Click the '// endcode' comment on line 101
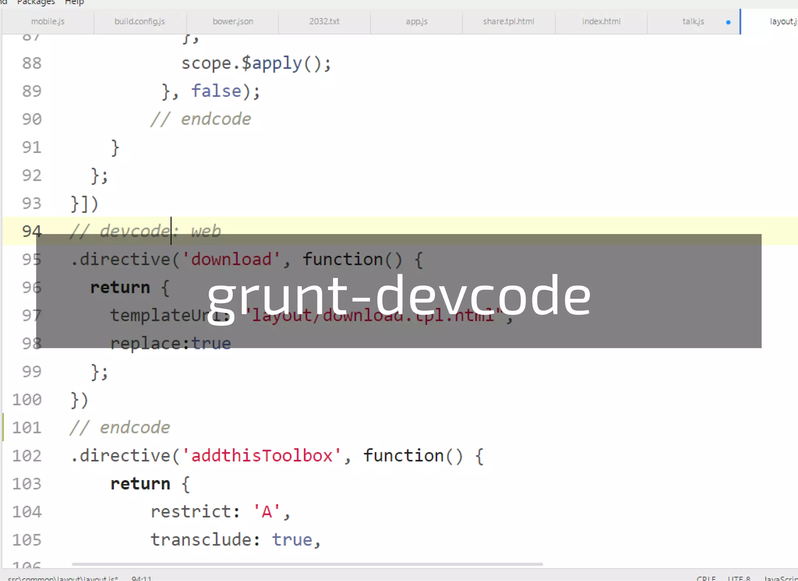This screenshot has width=798, height=581. (120, 428)
